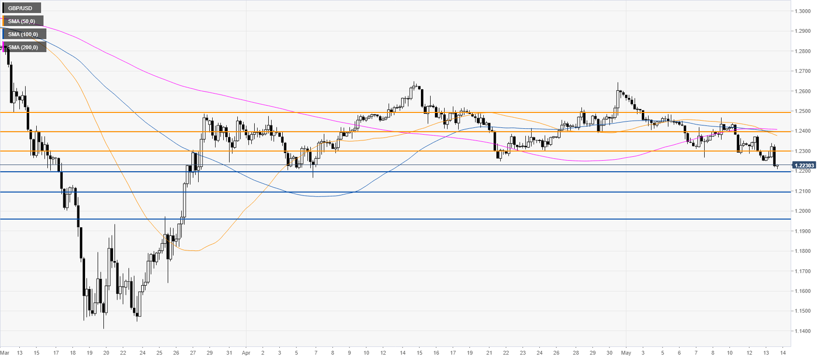Click the 1.3000 price axis label

coord(802,11)
